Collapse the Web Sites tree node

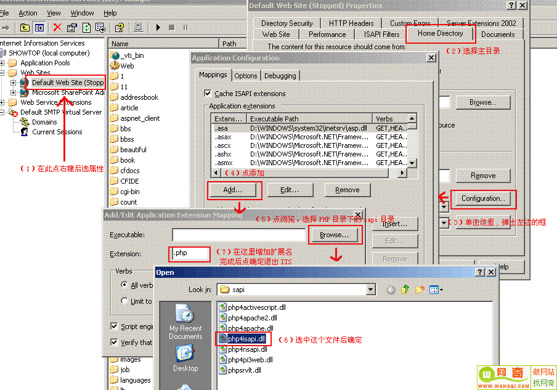(2, 73)
